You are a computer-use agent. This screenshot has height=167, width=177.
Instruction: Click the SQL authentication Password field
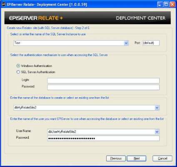tap(103, 87)
